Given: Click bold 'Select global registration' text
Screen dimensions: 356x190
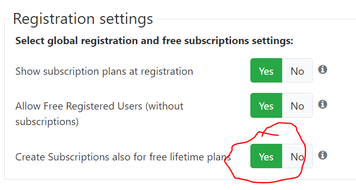Looking at the screenshot, I should click(x=77, y=41).
